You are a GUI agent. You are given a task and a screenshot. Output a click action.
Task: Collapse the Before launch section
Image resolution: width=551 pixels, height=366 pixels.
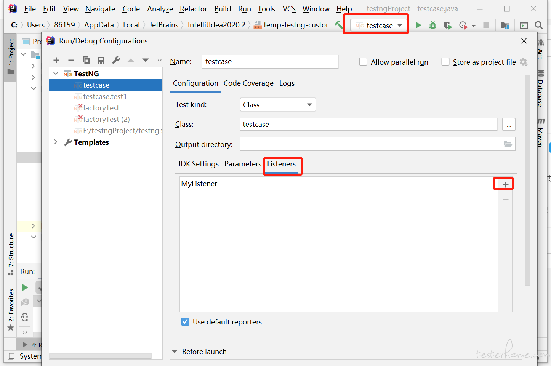[175, 352]
